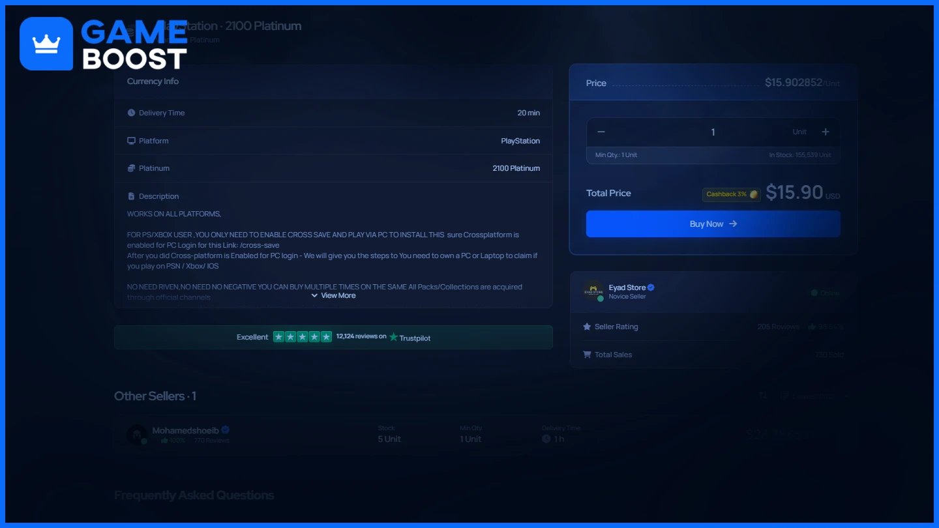Image resolution: width=939 pixels, height=528 pixels.
Task: Click the Eyad Store avatar
Action: (x=593, y=291)
